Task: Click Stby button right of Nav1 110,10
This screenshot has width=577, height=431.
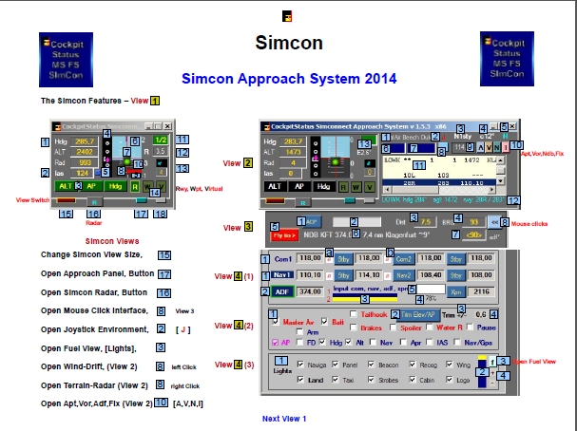Action: [x=343, y=275]
